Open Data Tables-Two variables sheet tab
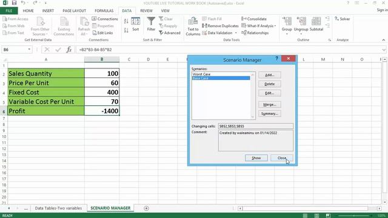 58,208
